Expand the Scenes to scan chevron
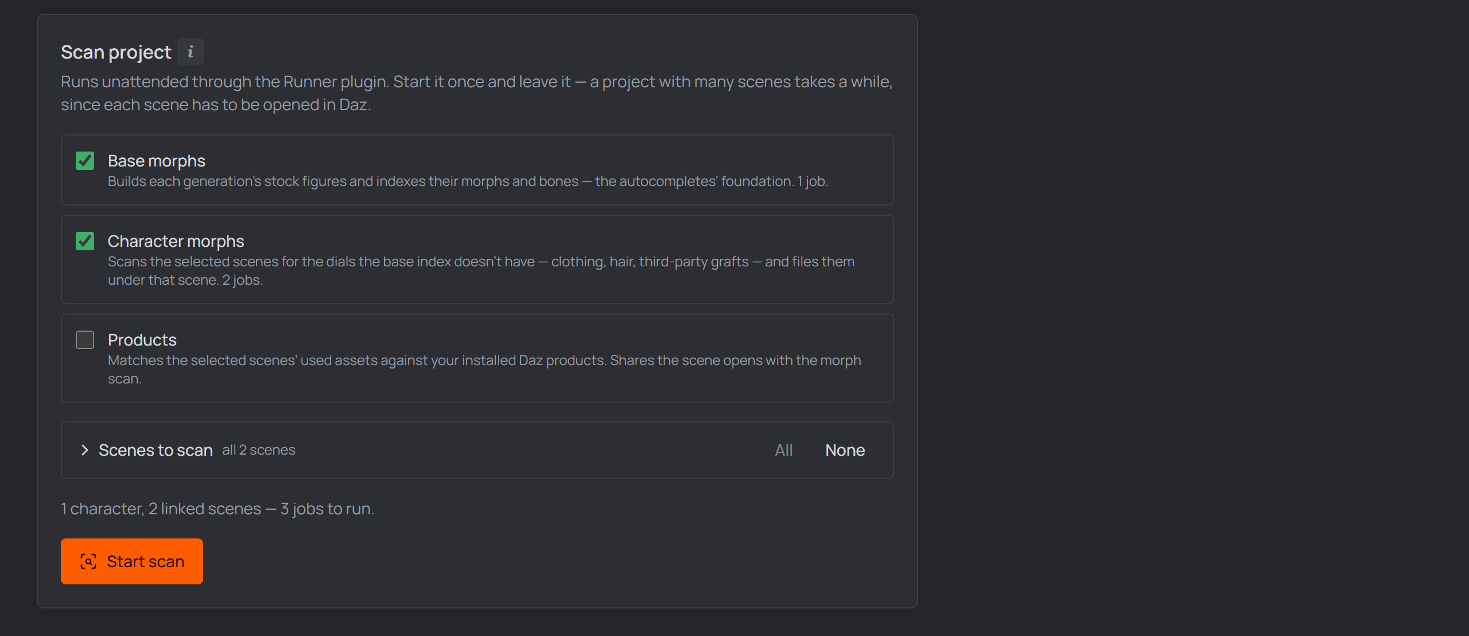 (84, 450)
